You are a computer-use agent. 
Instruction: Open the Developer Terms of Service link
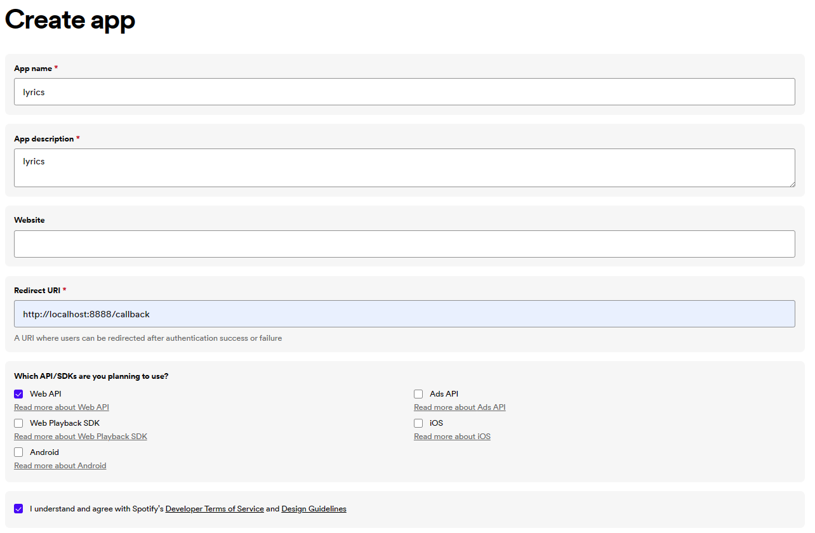click(215, 509)
